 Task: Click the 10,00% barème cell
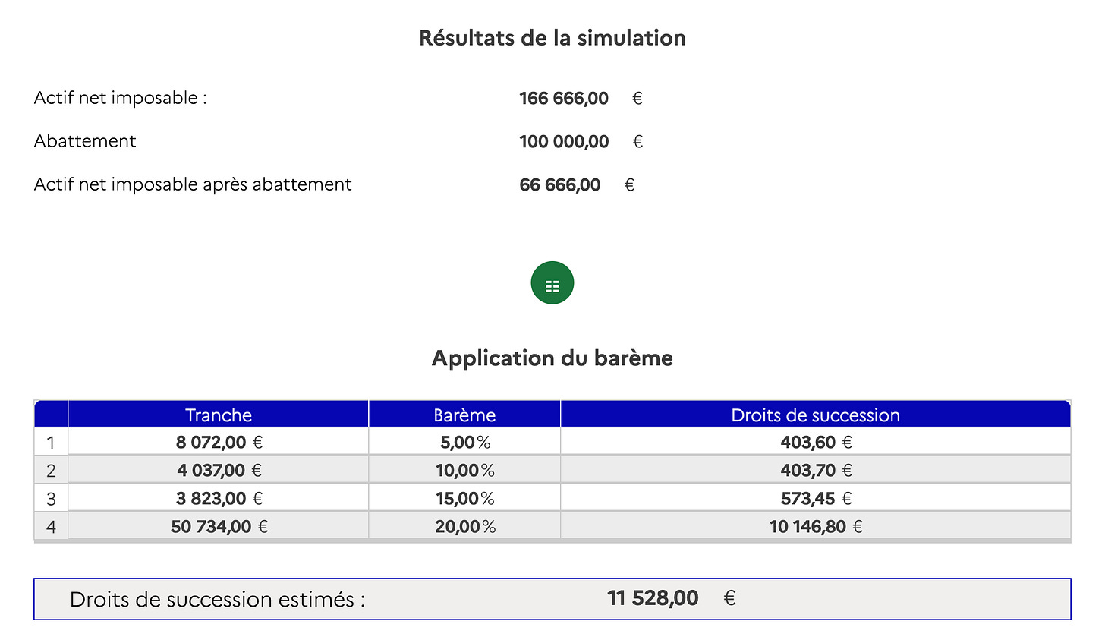point(464,470)
